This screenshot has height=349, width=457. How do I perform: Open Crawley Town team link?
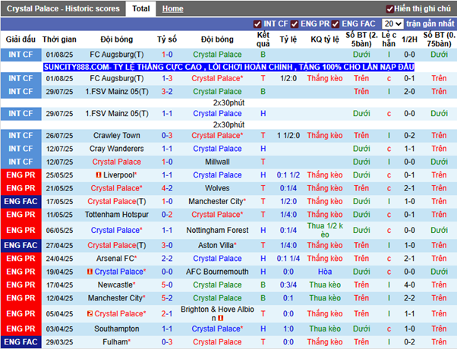[117, 136]
